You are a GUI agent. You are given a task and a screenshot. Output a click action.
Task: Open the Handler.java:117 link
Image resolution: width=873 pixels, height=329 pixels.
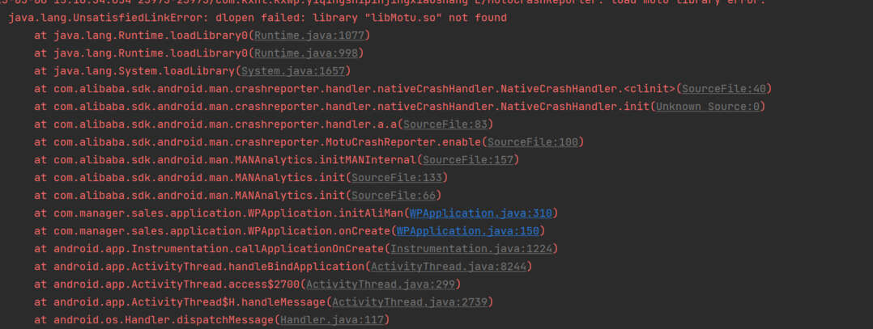pyautogui.click(x=332, y=320)
